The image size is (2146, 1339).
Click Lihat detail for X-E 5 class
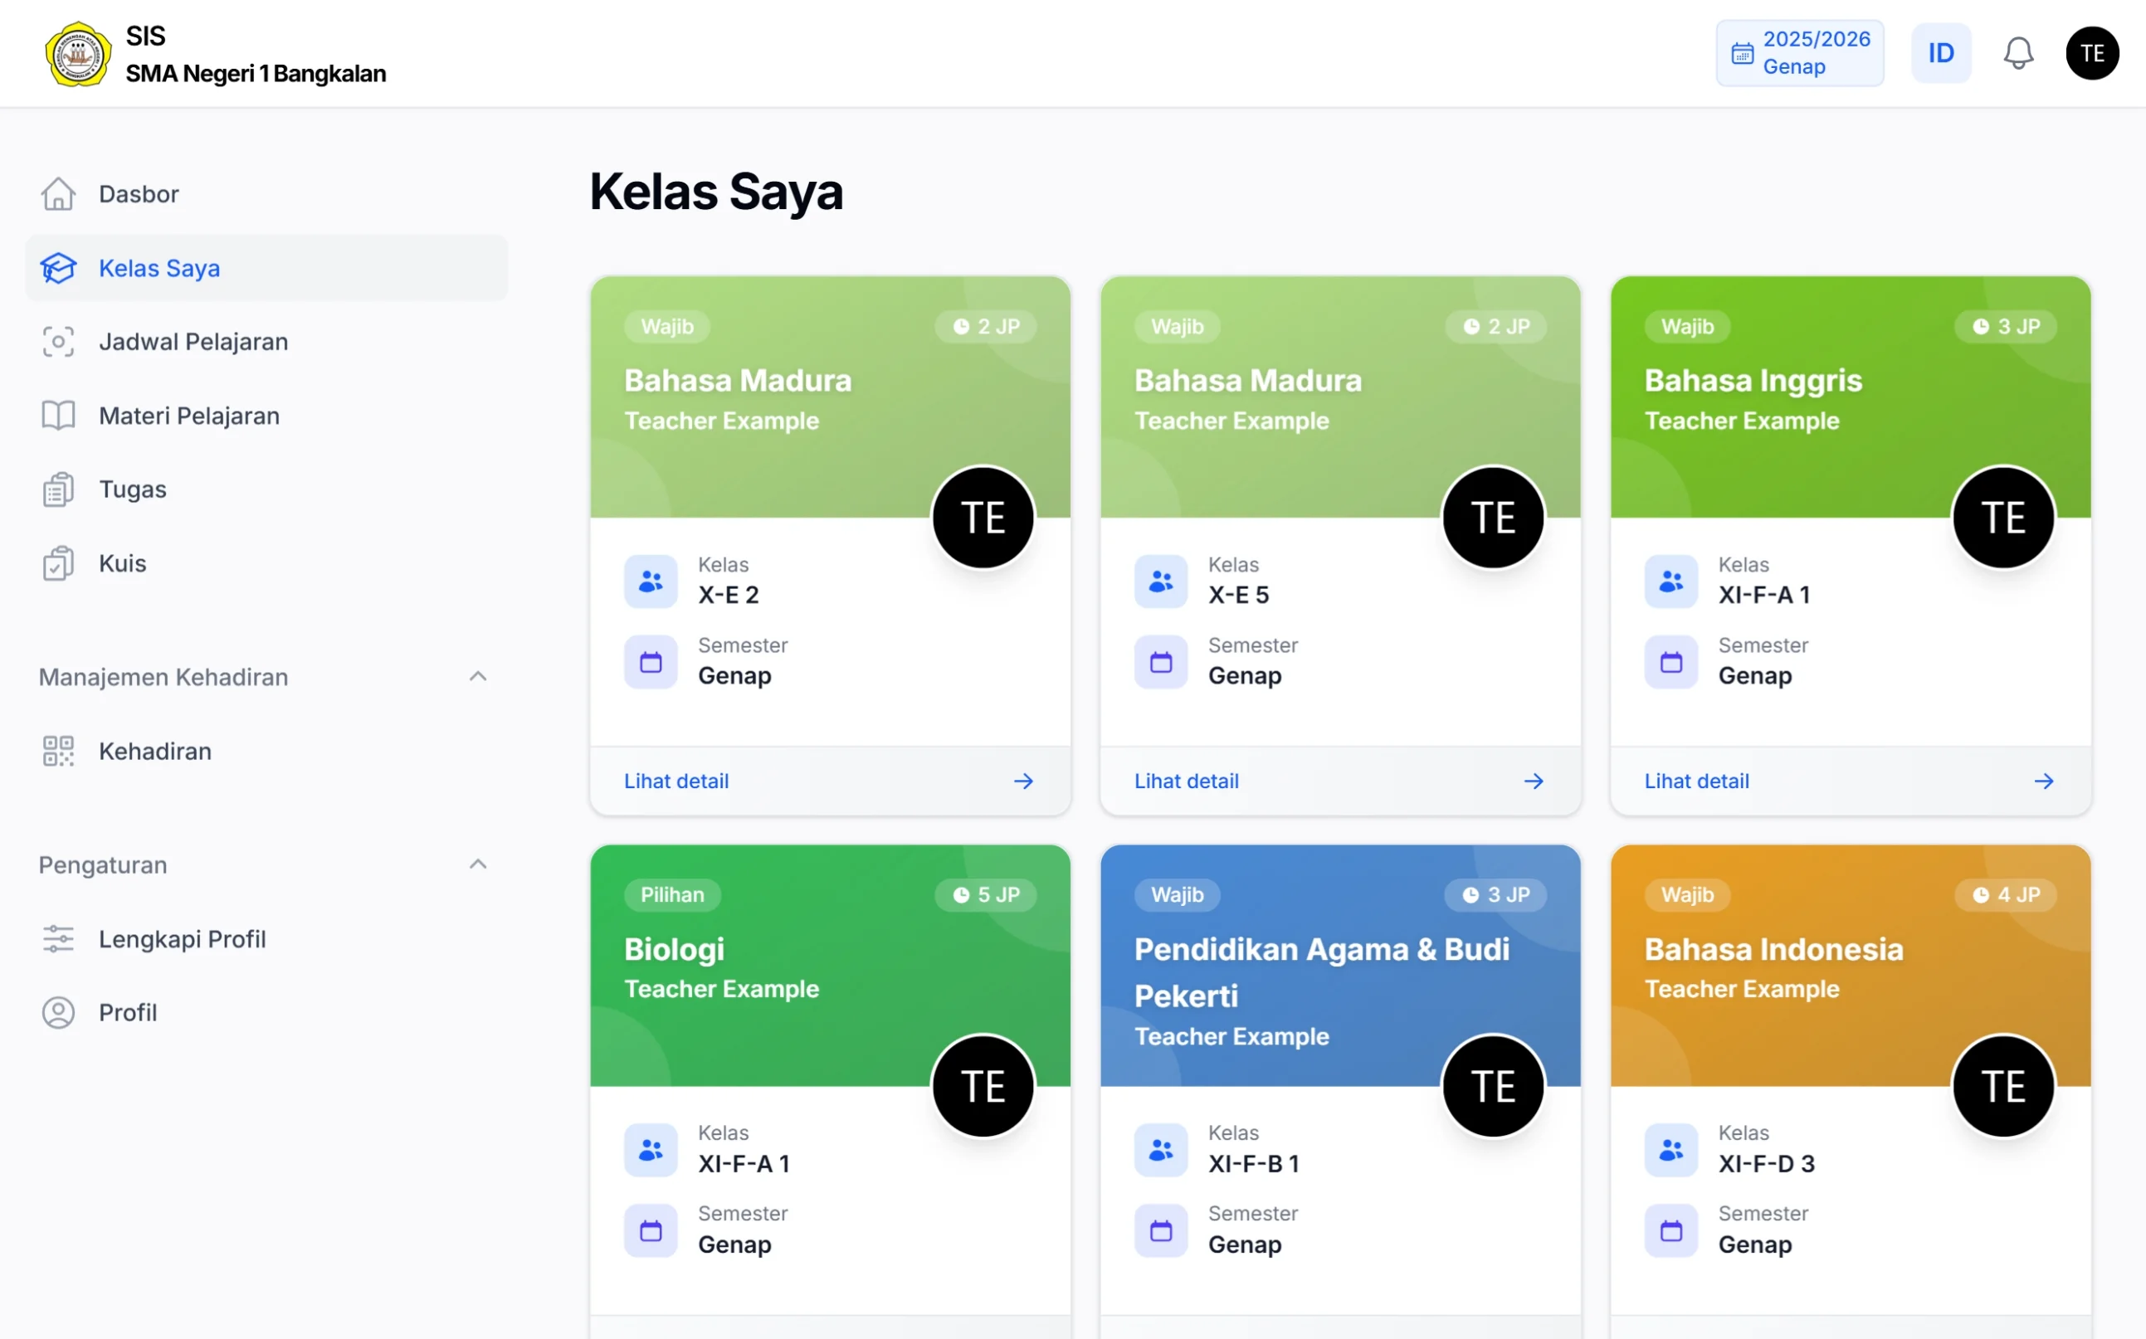1186,781
